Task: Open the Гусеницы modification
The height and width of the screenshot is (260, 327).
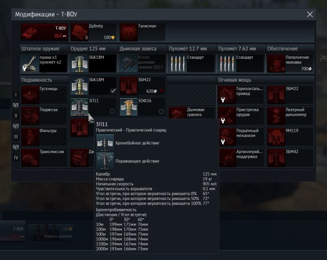Action: (44, 95)
